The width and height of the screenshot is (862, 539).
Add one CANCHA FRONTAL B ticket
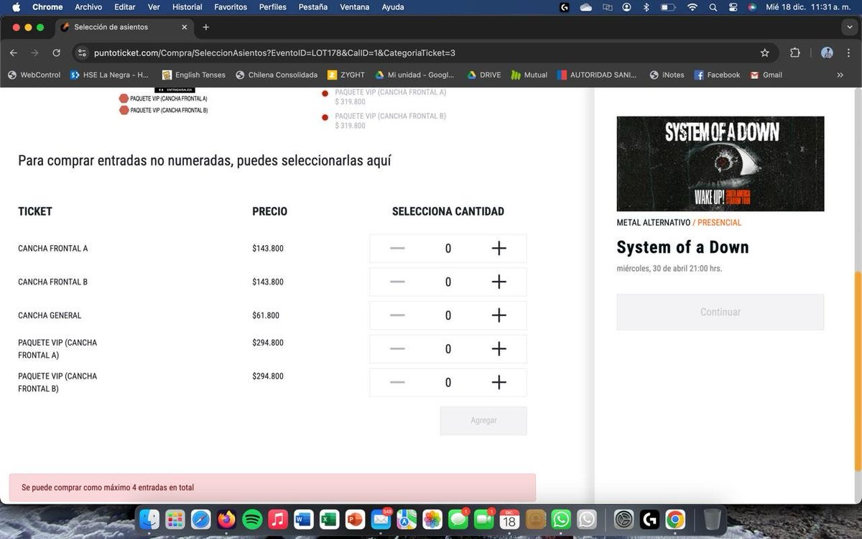pyautogui.click(x=499, y=282)
